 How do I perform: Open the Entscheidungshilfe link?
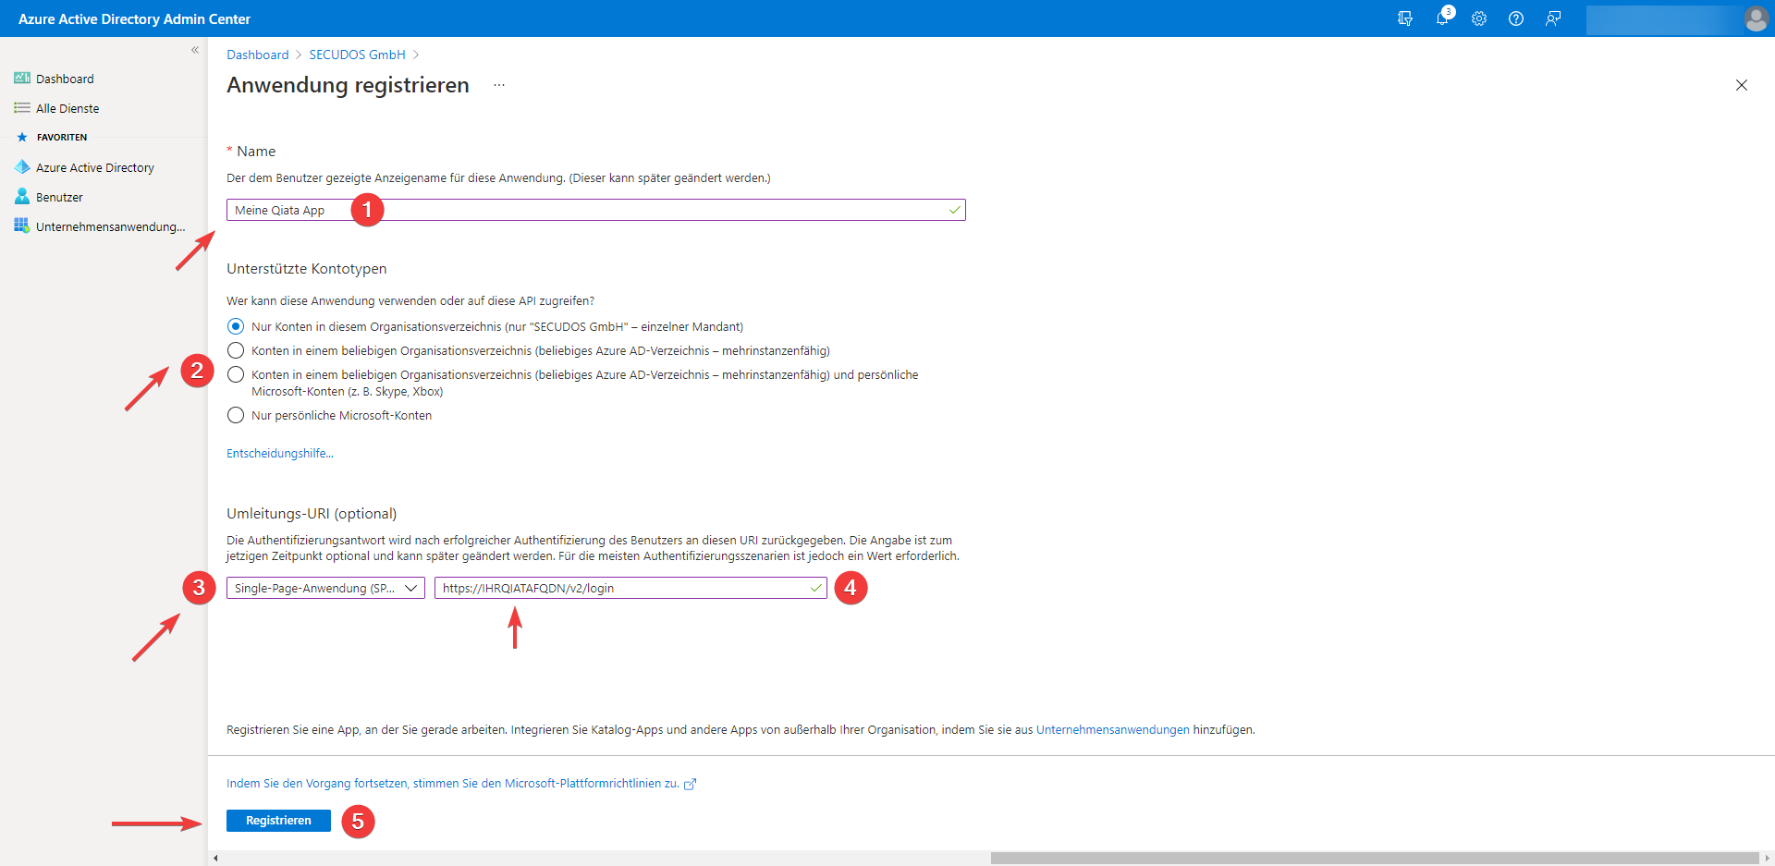pos(279,453)
